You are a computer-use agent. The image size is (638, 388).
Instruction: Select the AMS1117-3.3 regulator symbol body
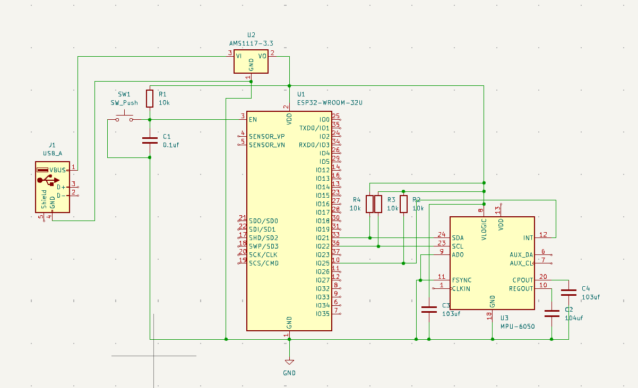click(x=251, y=61)
